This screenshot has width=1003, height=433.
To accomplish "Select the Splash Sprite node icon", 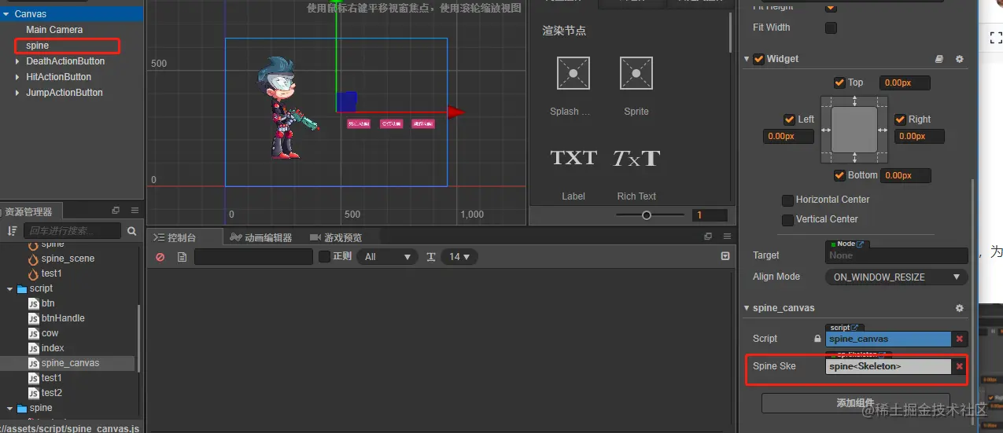I will (573, 72).
